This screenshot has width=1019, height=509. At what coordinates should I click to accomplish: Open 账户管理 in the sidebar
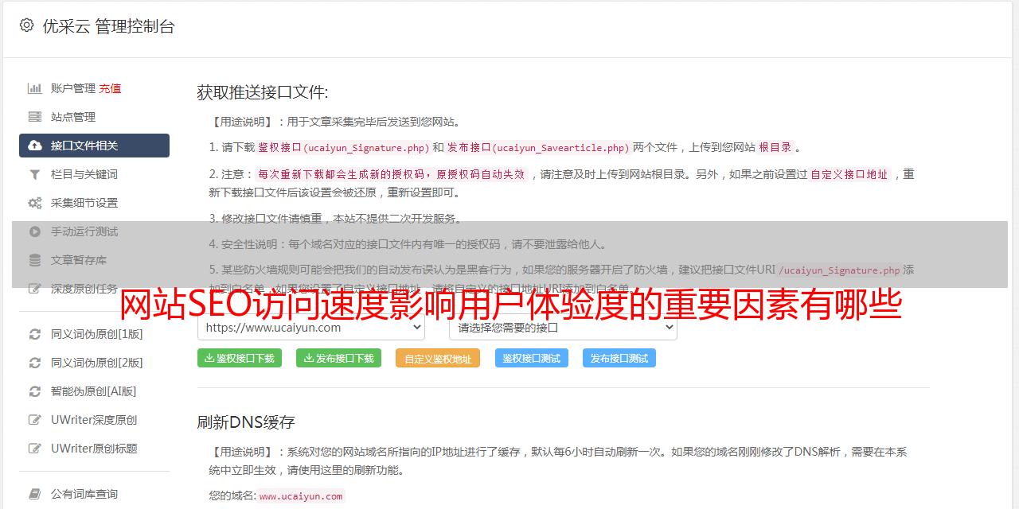click(x=72, y=88)
